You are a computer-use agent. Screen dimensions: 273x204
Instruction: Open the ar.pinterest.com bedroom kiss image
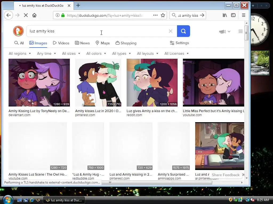click(220, 146)
